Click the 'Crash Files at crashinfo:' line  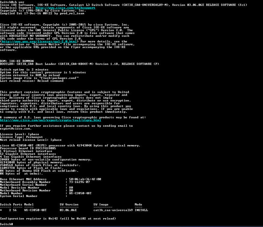point(40,165)
